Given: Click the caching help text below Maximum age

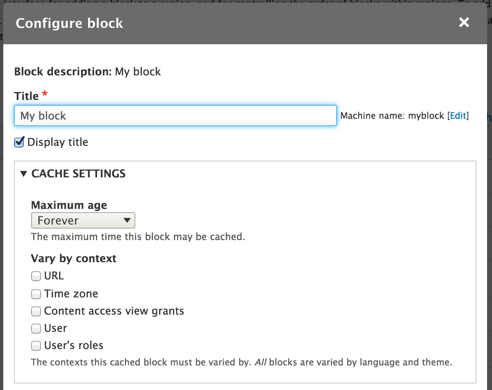Looking at the screenshot, I should point(137,237).
